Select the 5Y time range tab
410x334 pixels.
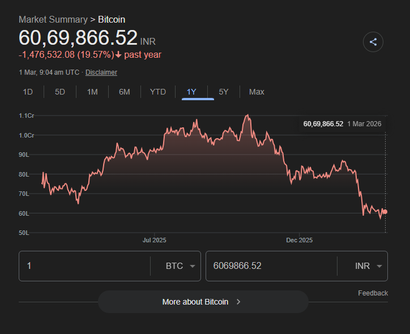click(x=224, y=92)
